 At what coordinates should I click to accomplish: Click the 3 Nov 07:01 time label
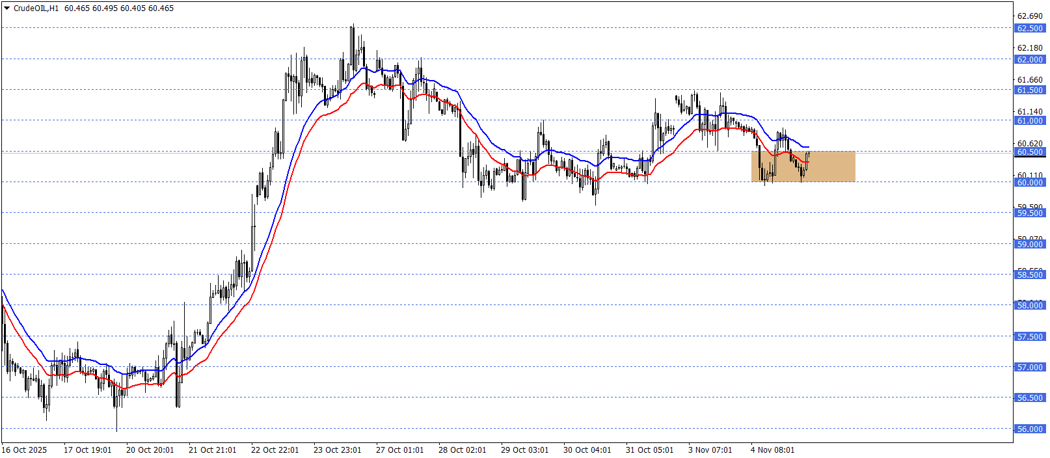(x=710, y=450)
